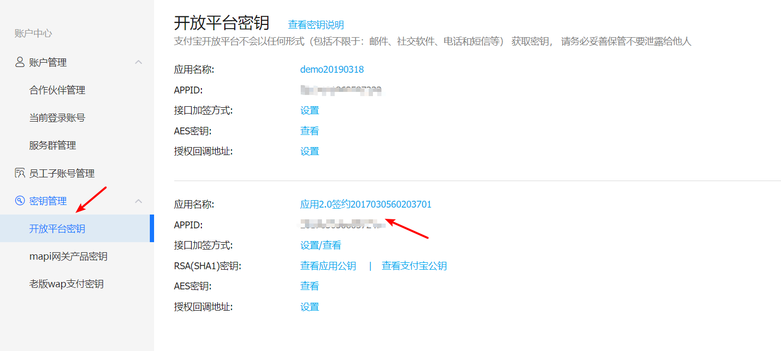This screenshot has height=351, width=781.
Task: Open the 查看密钥说明 link
Action: (316, 25)
